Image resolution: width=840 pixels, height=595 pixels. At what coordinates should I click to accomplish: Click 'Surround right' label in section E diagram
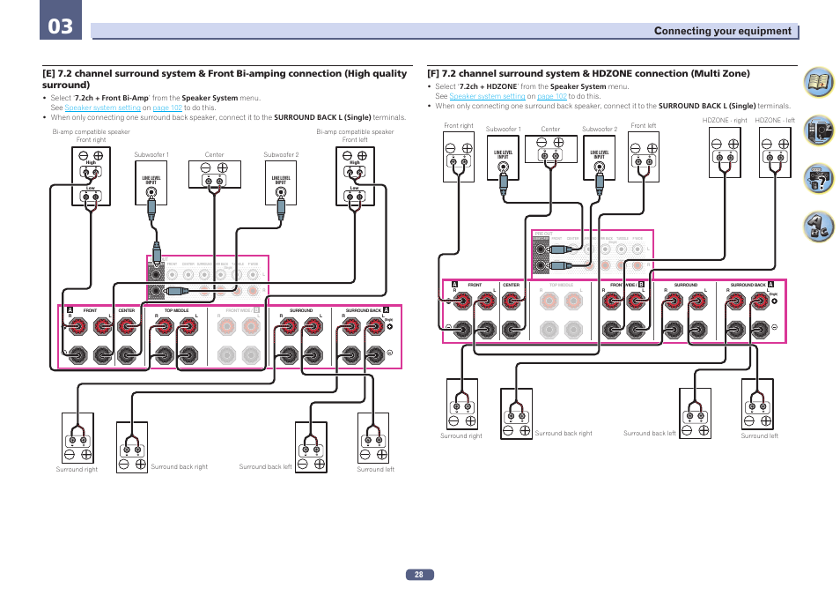77,470
